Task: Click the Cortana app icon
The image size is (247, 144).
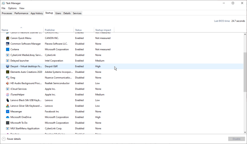Action: click(x=8, y=49)
